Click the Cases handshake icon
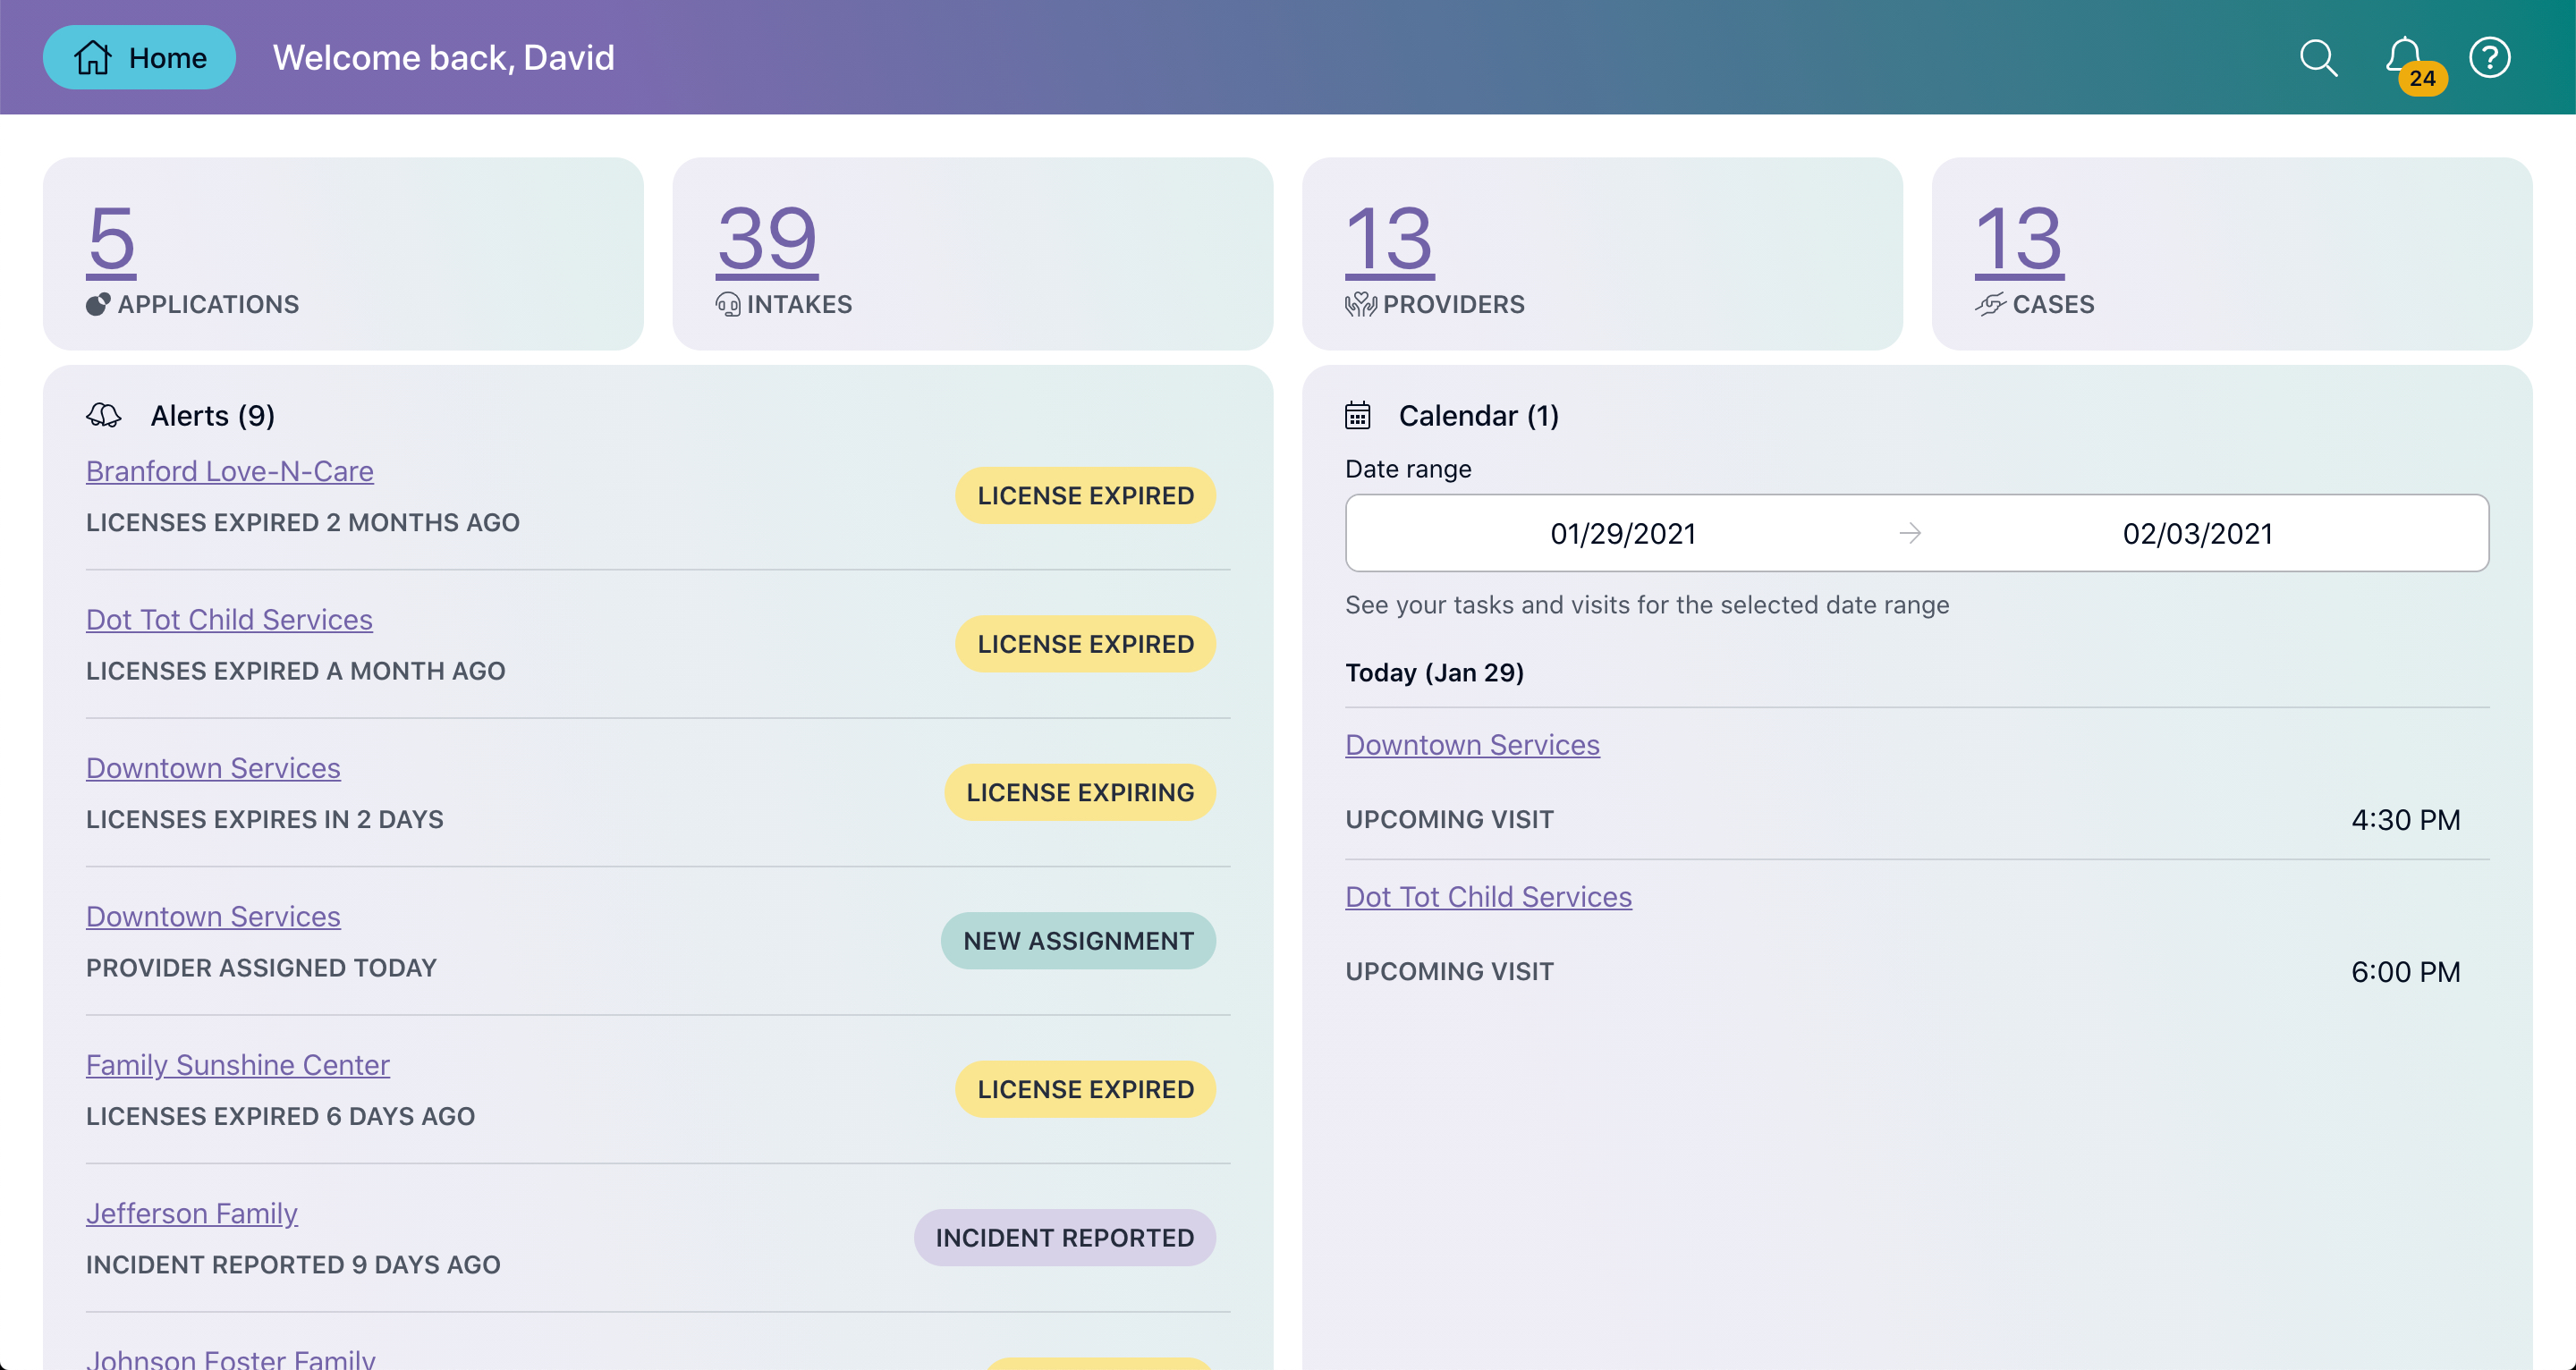Image resolution: width=2576 pixels, height=1370 pixels. (1990, 304)
